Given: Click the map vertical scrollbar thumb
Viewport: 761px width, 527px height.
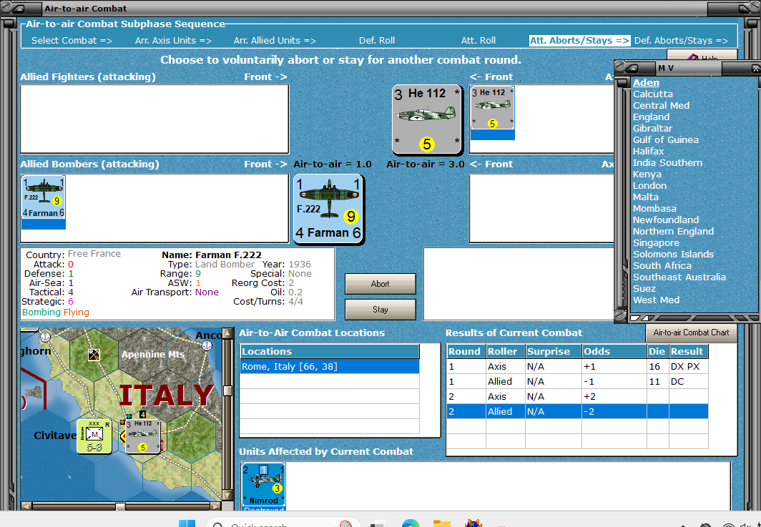Looking at the screenshot, I should (x=227, y=391).
